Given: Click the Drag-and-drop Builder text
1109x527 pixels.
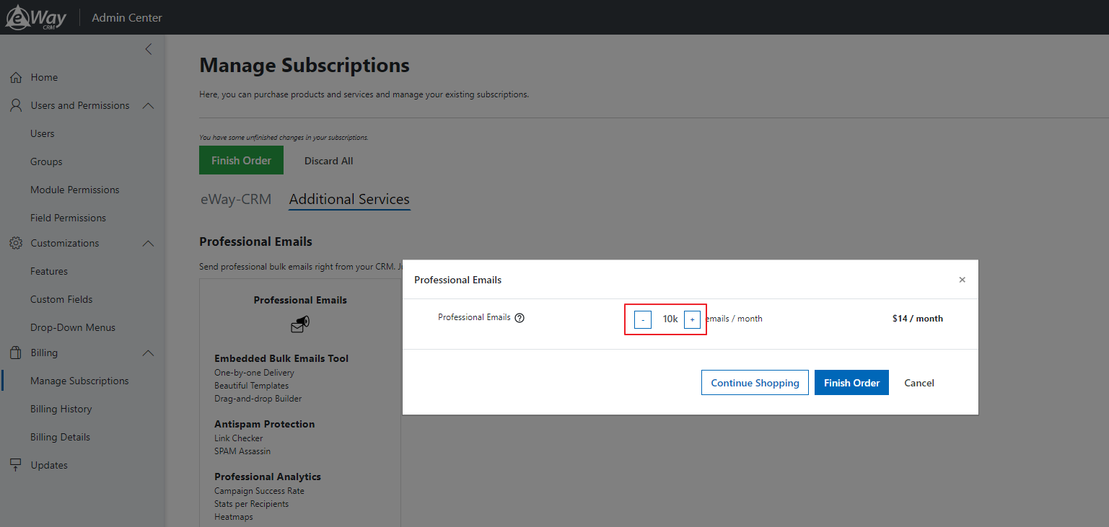Looking at the screenshot, I should (x=258, y=399).
